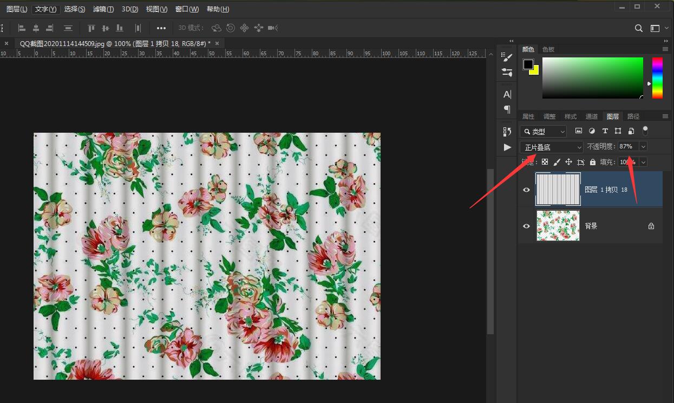
Task: Filter layers by adjustment layer icon
Action: coord(592,131)
